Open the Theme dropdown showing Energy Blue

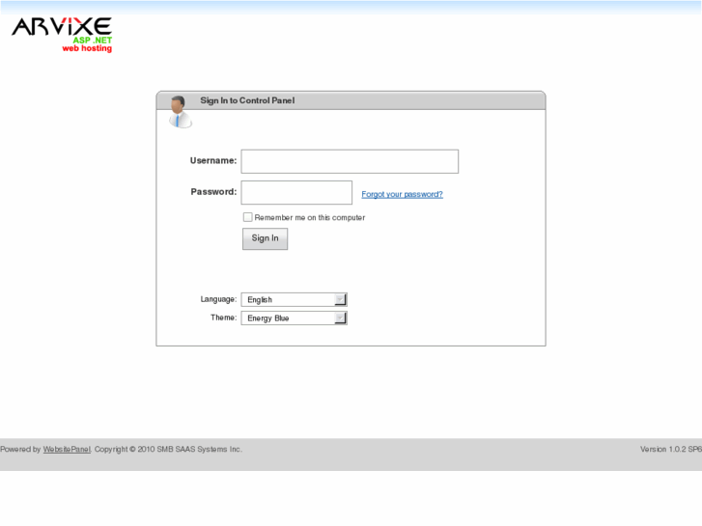(x=295, y=318)
